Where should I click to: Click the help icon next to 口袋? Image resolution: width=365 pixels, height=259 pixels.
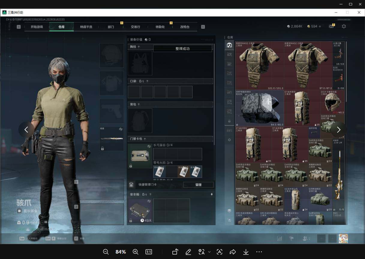tap(147, 81)
